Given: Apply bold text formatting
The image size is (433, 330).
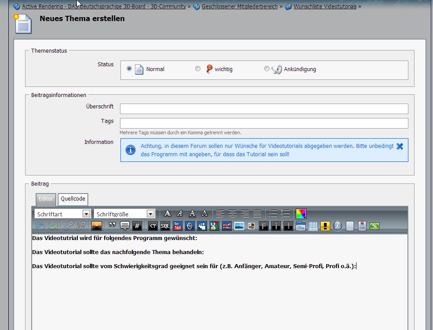Looking at the screenshot, I should [x=167, y=214].
